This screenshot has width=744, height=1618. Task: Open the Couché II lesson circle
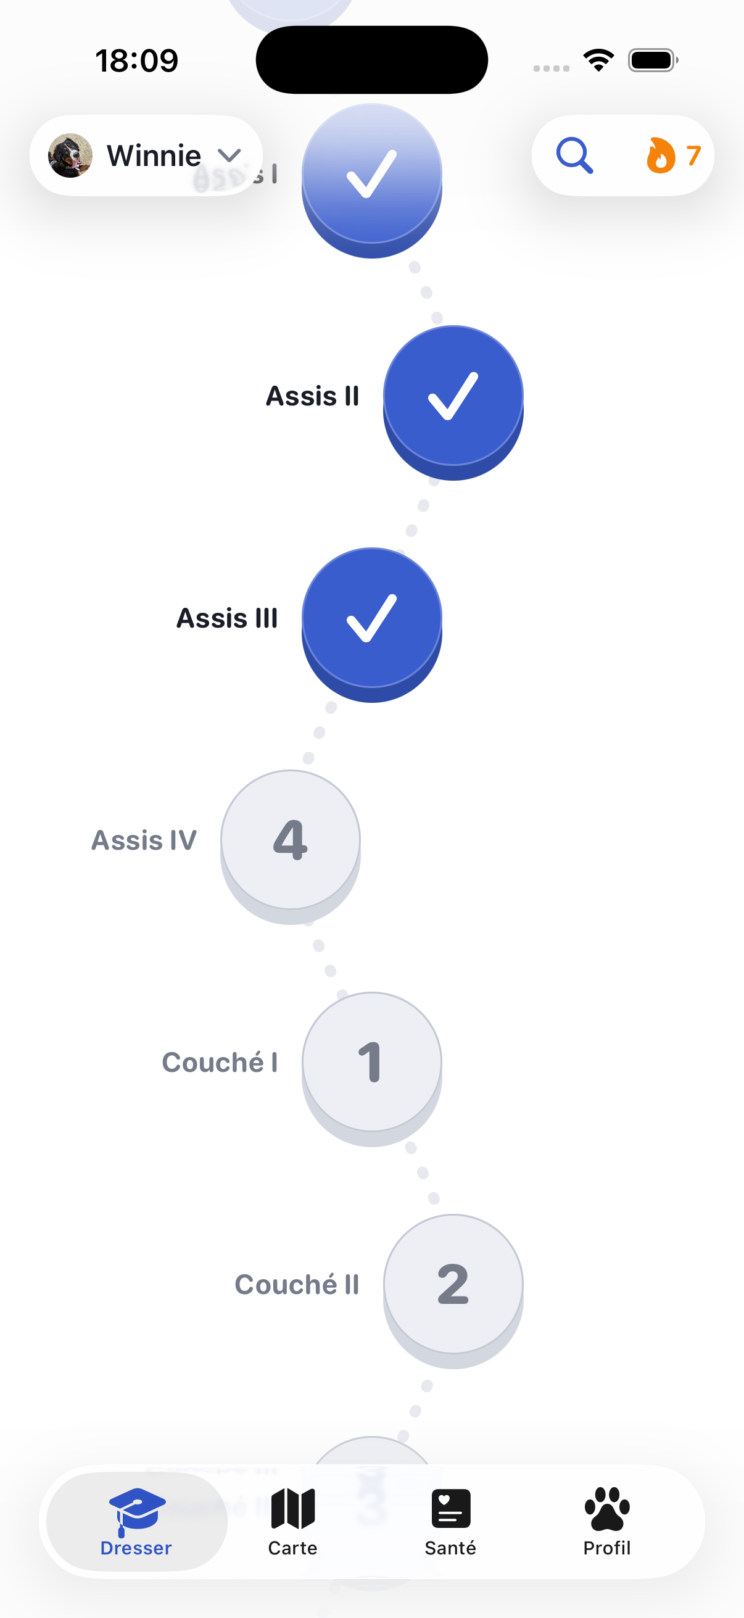[453, 1291]
